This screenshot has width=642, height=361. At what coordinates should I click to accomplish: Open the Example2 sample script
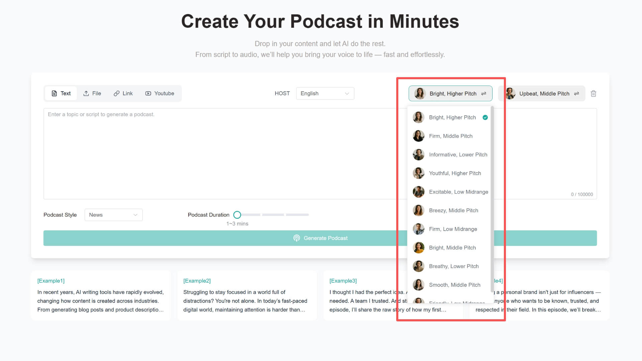pyautogui.click(x=247, y=296)
